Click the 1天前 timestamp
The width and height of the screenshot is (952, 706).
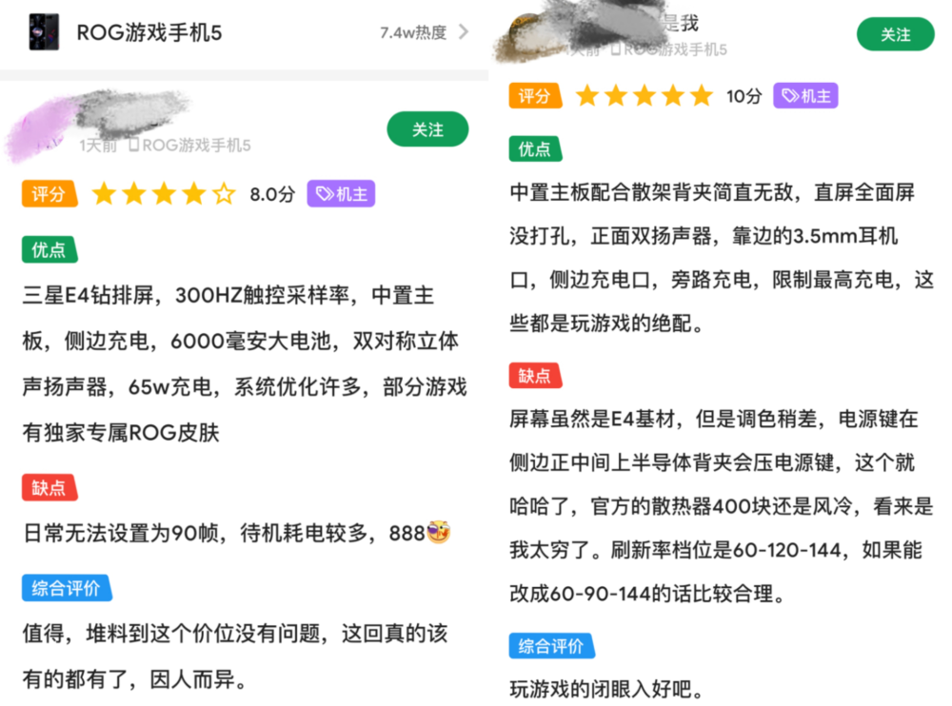coord(98,145)
